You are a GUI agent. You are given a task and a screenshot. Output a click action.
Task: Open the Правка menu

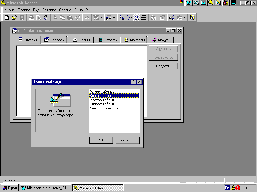[24, 10]
